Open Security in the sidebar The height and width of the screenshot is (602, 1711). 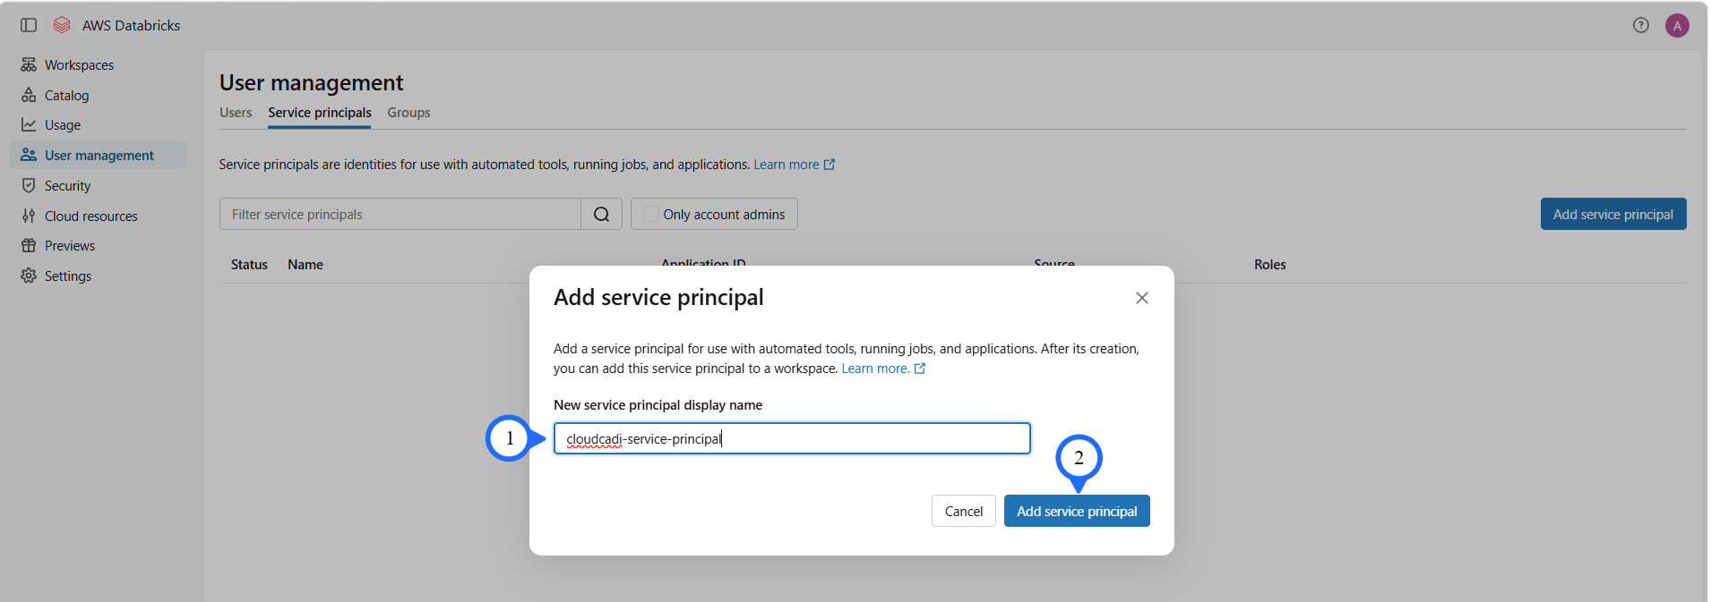(98, 185)
